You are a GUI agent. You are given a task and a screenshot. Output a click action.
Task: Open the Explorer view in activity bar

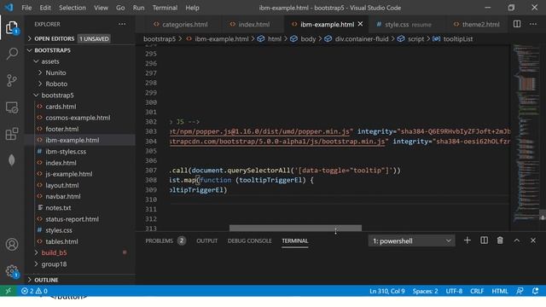click(12, 27)
